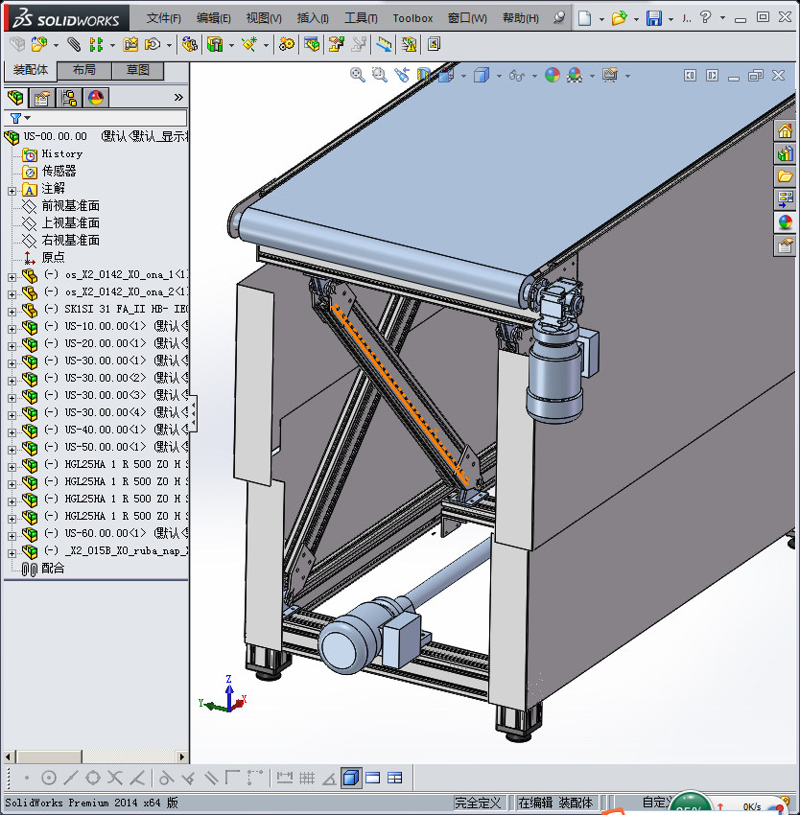
Task: Click the Previous View icon
Action: point(402,76)
